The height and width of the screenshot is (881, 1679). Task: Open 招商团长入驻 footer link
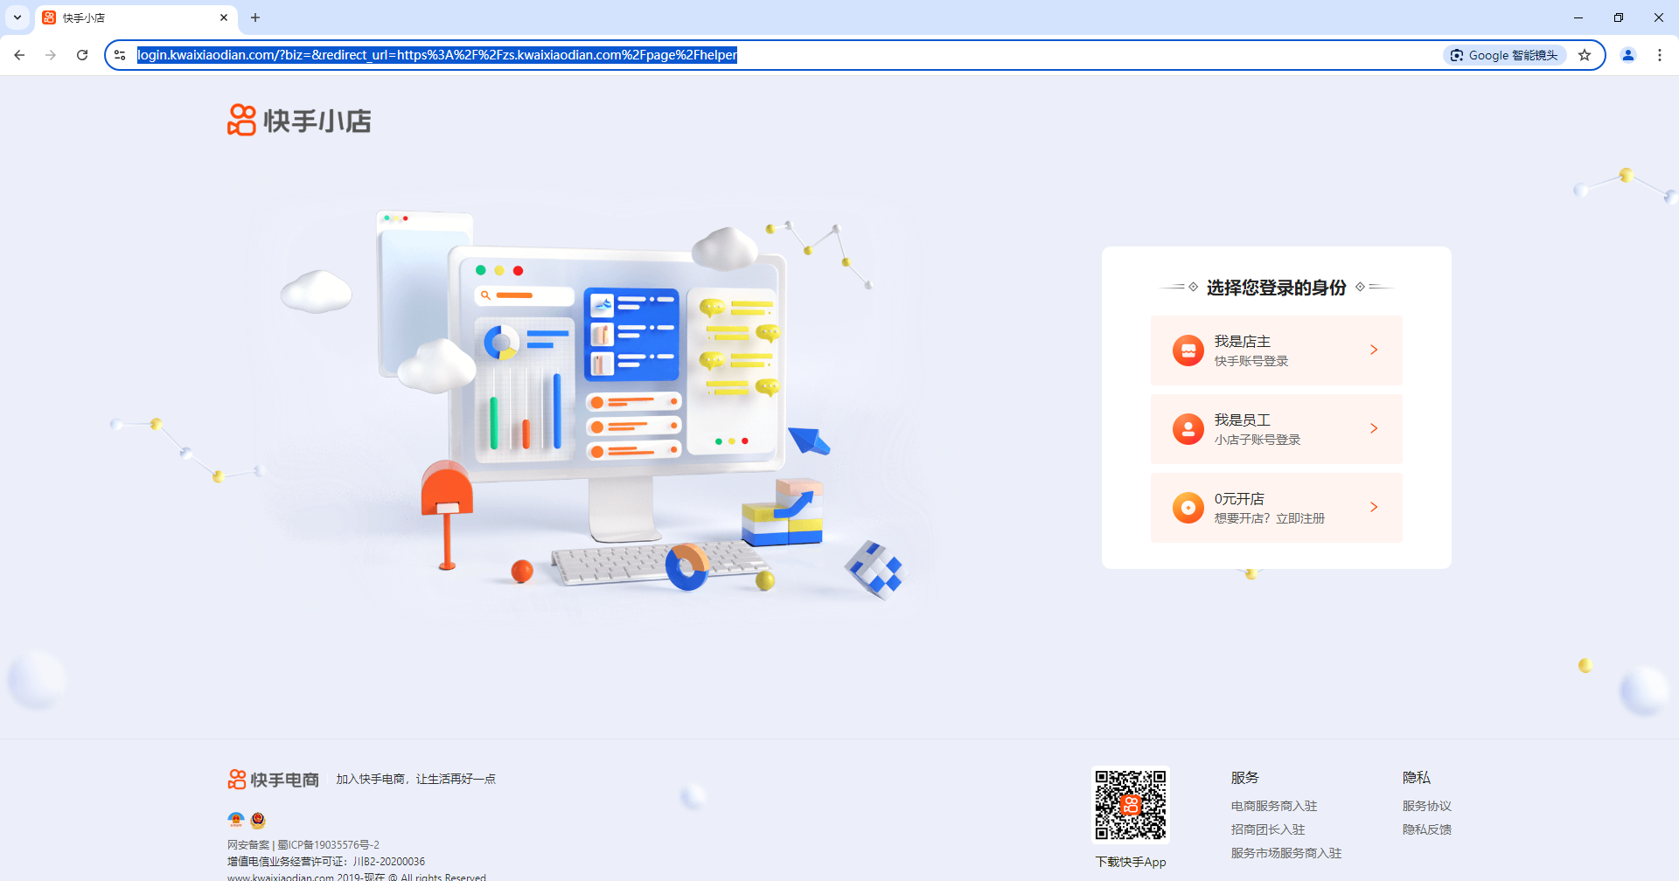tap(1268, 829)
